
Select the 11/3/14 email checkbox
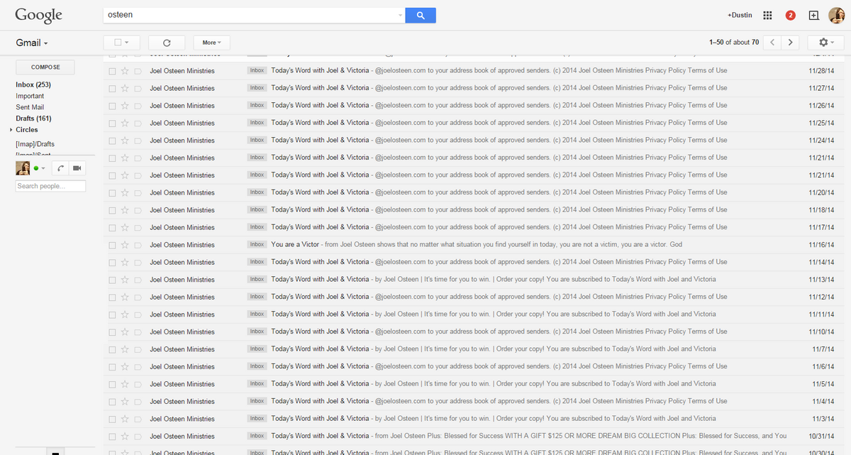(x=112, y=419)
